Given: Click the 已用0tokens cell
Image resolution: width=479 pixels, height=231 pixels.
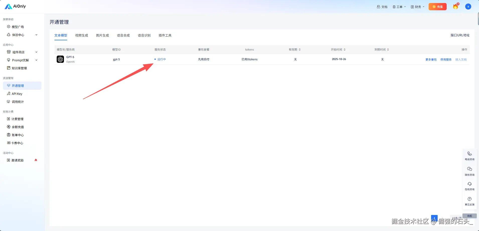Looking at the screenshot, I should coord(250,59).
